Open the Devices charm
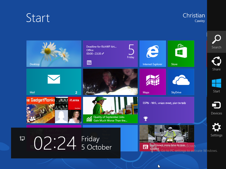This screenshot has width=226, height=169. pos(216,108)
